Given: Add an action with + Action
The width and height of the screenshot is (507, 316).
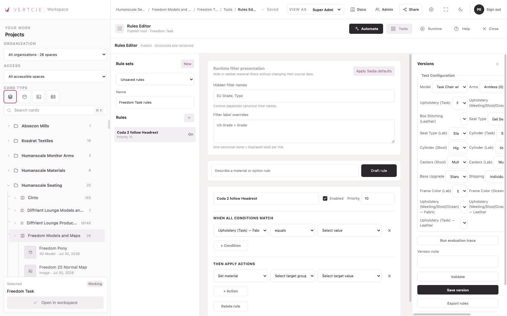Looking at the screenshot, I should (231, 291).
